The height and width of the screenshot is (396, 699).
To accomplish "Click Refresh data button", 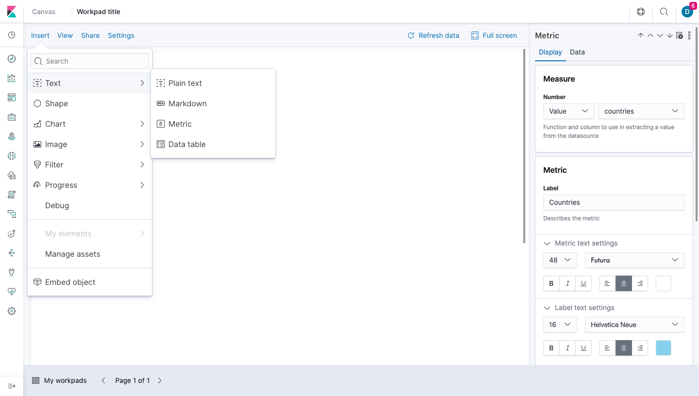I will pos(433,35).
